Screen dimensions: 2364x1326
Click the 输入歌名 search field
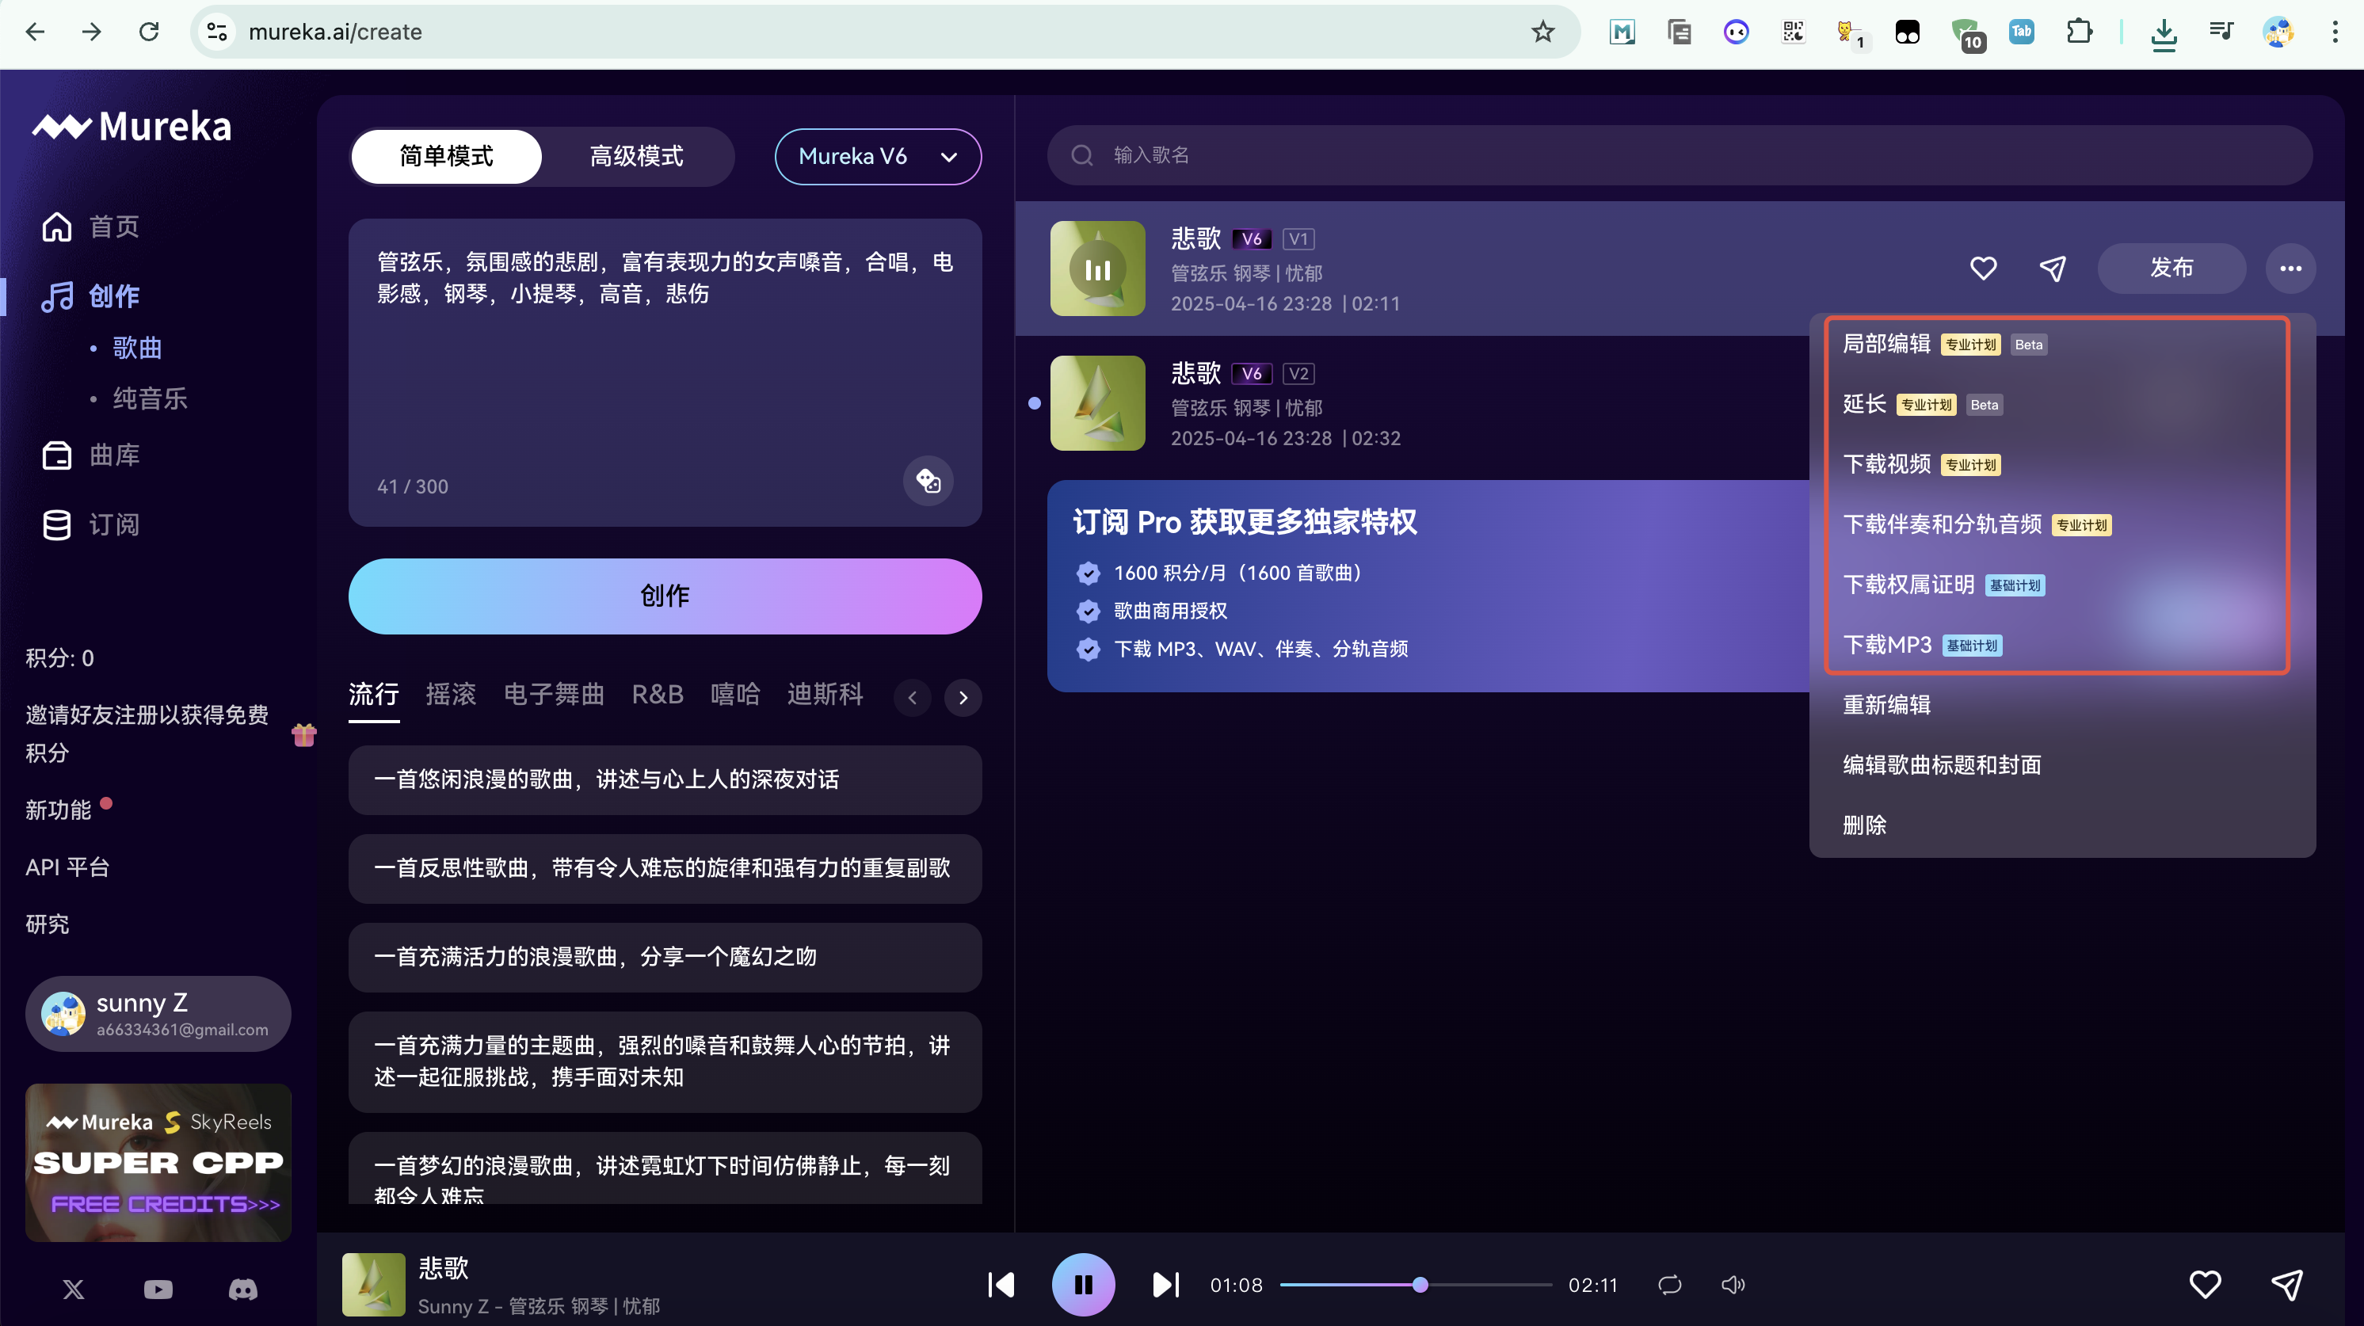1680,155
